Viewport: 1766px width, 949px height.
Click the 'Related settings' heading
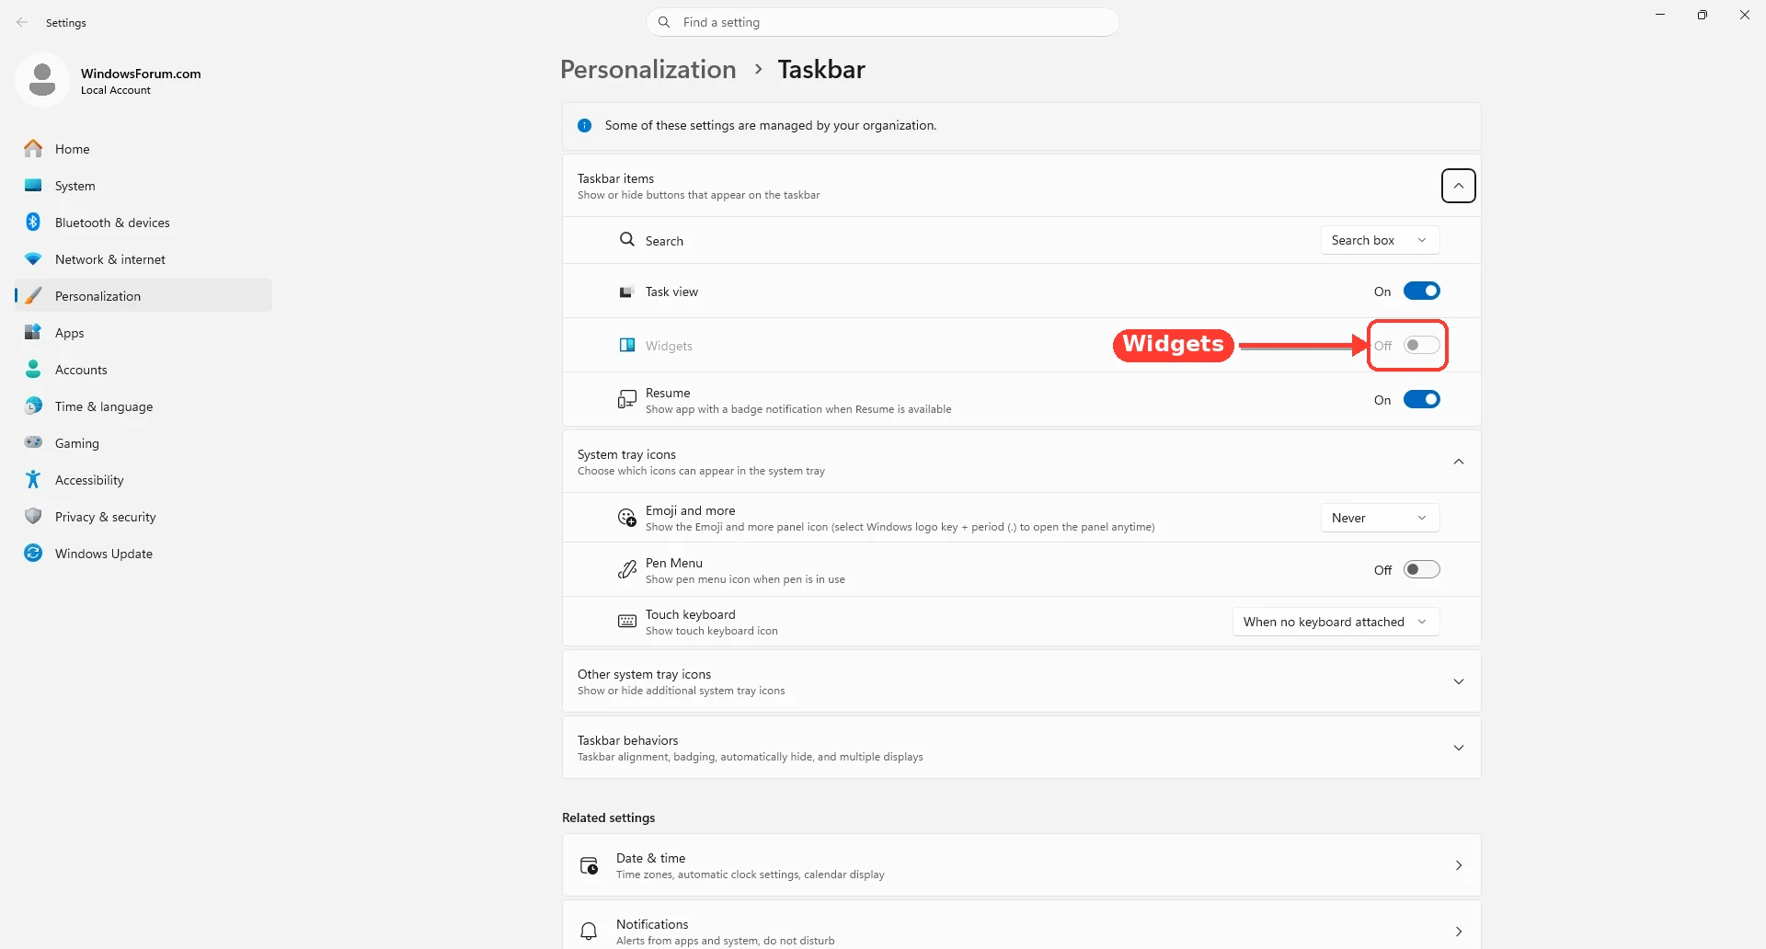pos(608,818)
